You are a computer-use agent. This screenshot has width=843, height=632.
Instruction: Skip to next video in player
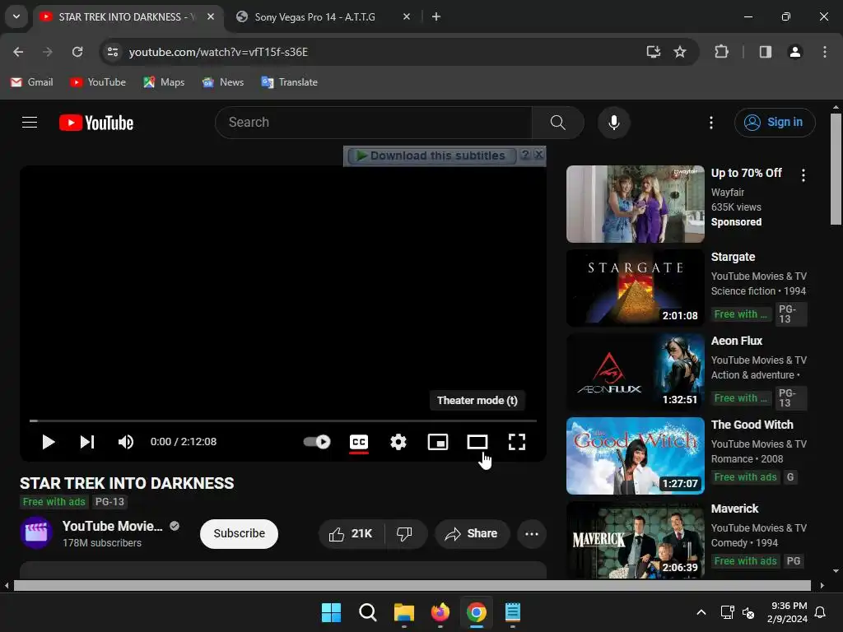pos(87,442)
